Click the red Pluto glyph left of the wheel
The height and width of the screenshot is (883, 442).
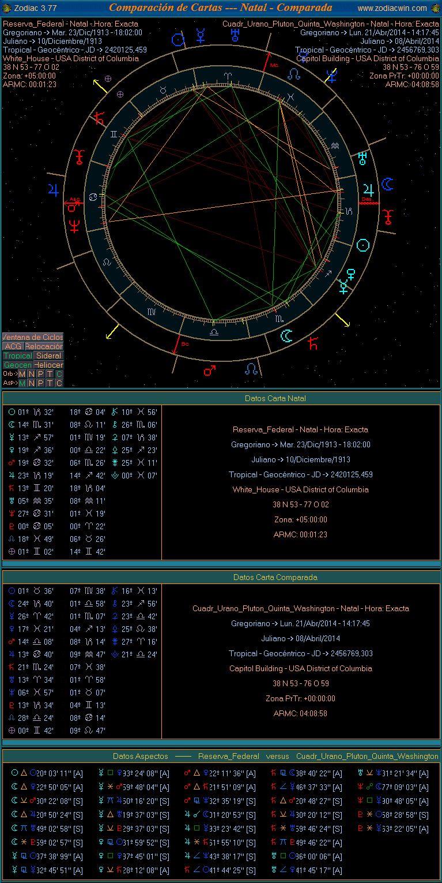click(78, 157)
